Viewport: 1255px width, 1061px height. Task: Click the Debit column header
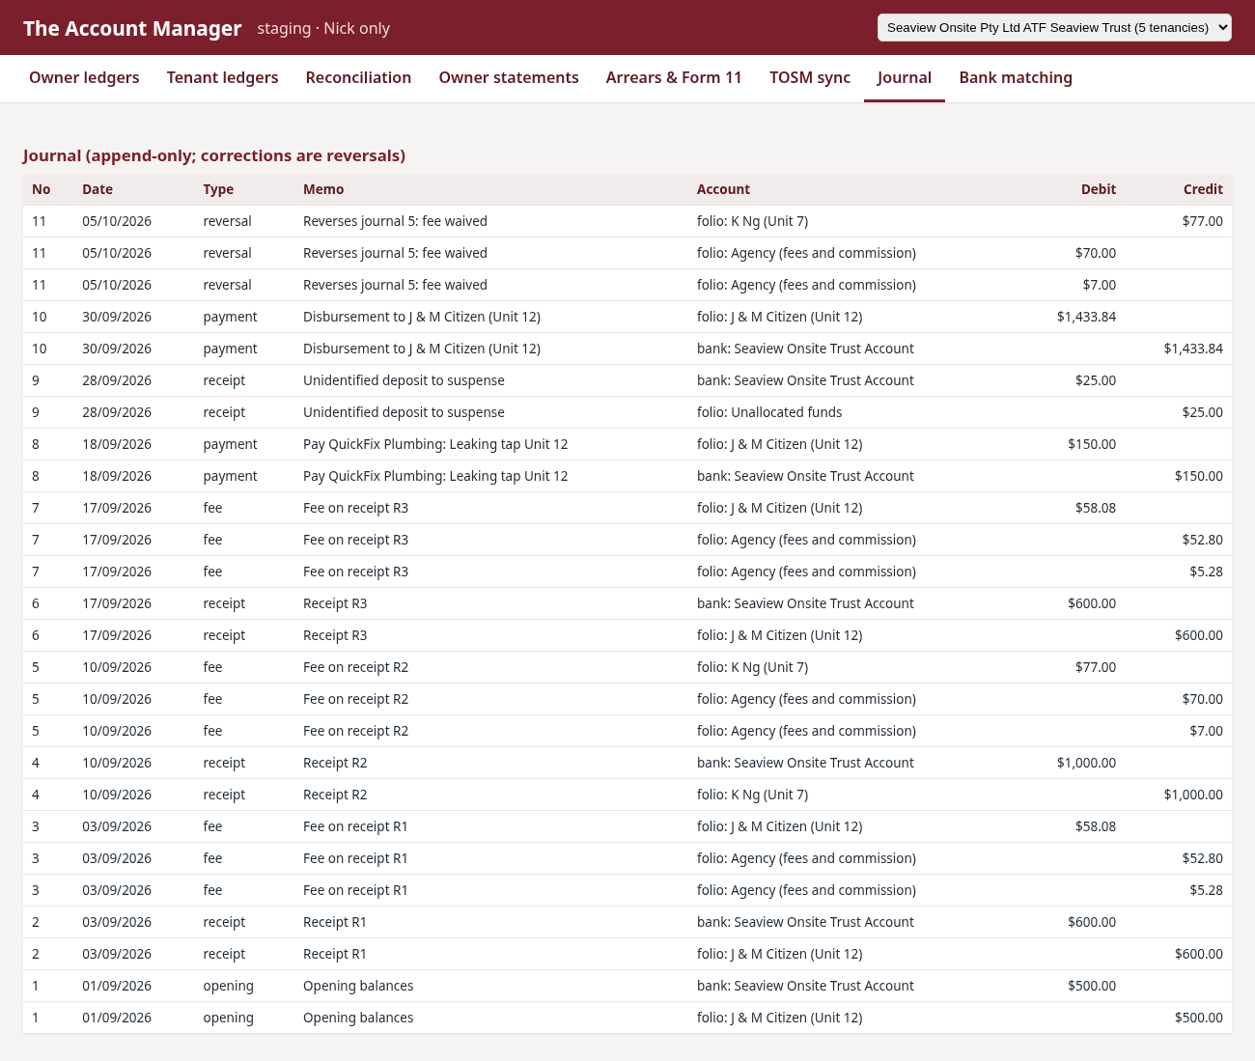pyautogui.click(x=1099, y=189)
